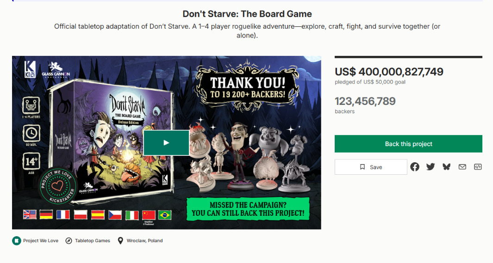Click the compass icon beside Tabletop Games

[x=69, y=241]
